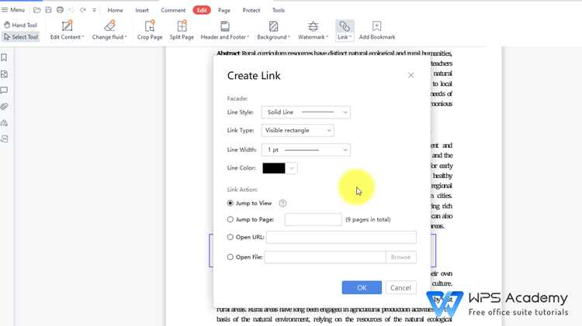Open the Watermark tool
The width and height of the screenshot is (582, 326).
pos(313,30)
